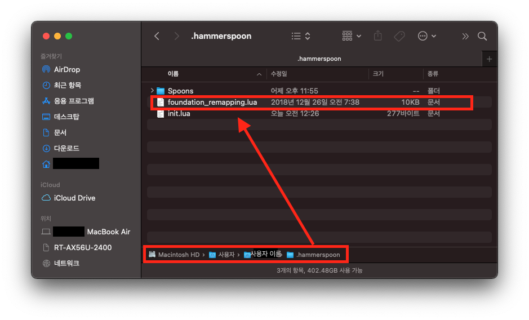This screenshot has height=320, width=529.
Task: Open Finder search magnifier
Action: click(x=482, y=36)
